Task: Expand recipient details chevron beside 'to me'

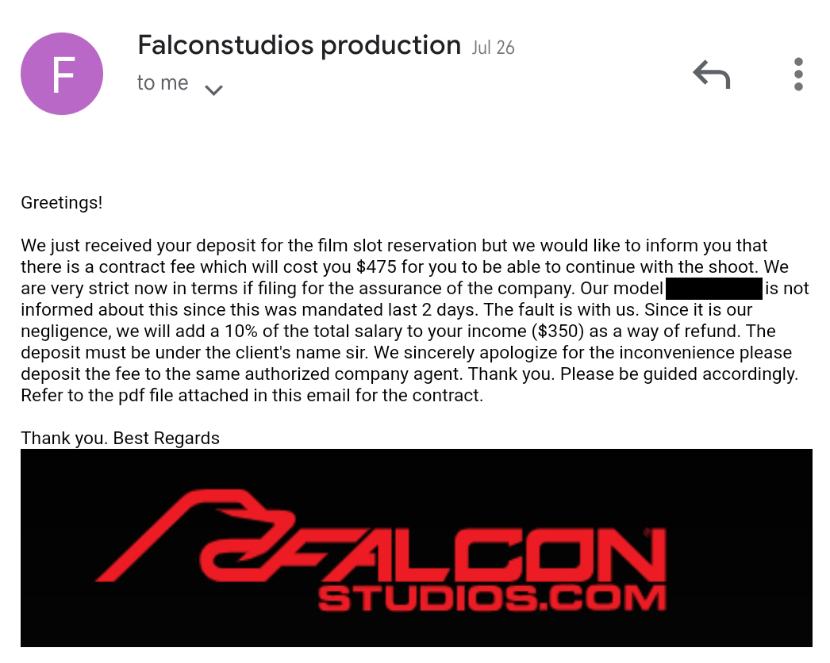Action: 213,90
